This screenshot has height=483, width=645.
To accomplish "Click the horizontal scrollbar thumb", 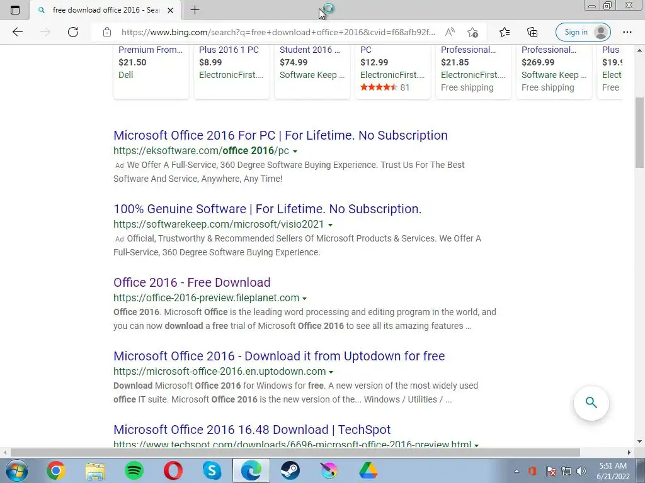I will pyautogui.click(x=295, y=453).
